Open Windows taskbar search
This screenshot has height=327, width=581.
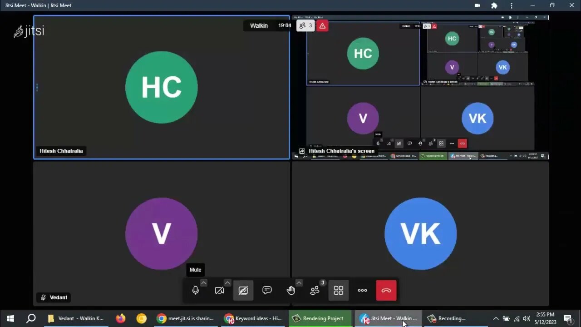point(31,318)
